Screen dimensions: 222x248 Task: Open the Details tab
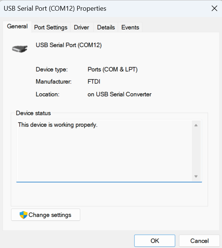pos(106,27)
